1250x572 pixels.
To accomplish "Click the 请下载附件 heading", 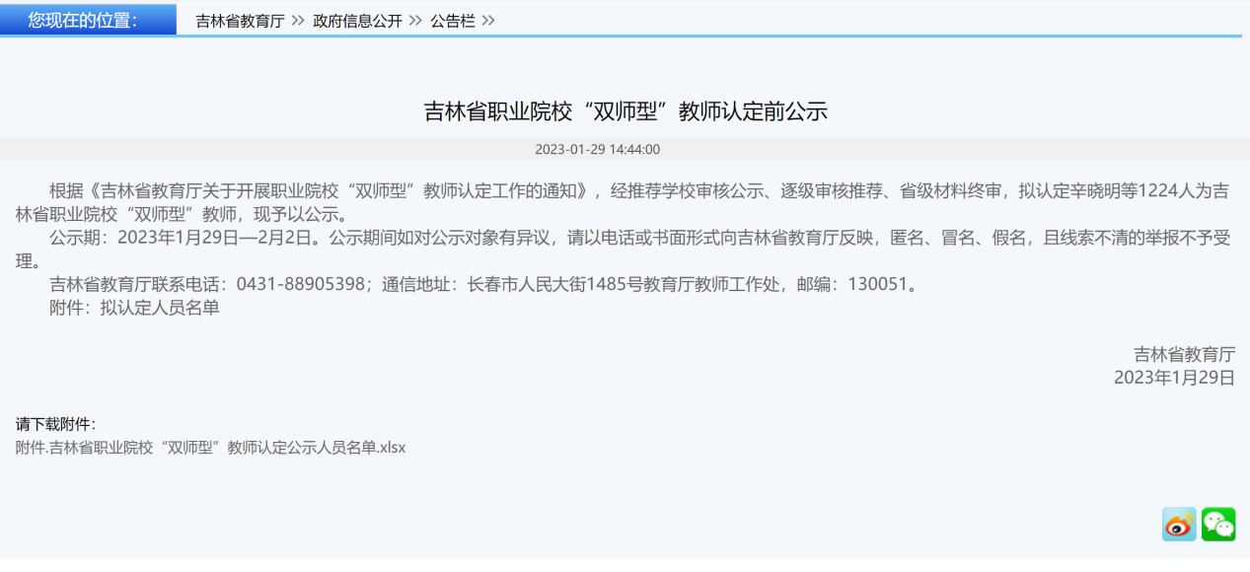I will click(x=55, y=424).
